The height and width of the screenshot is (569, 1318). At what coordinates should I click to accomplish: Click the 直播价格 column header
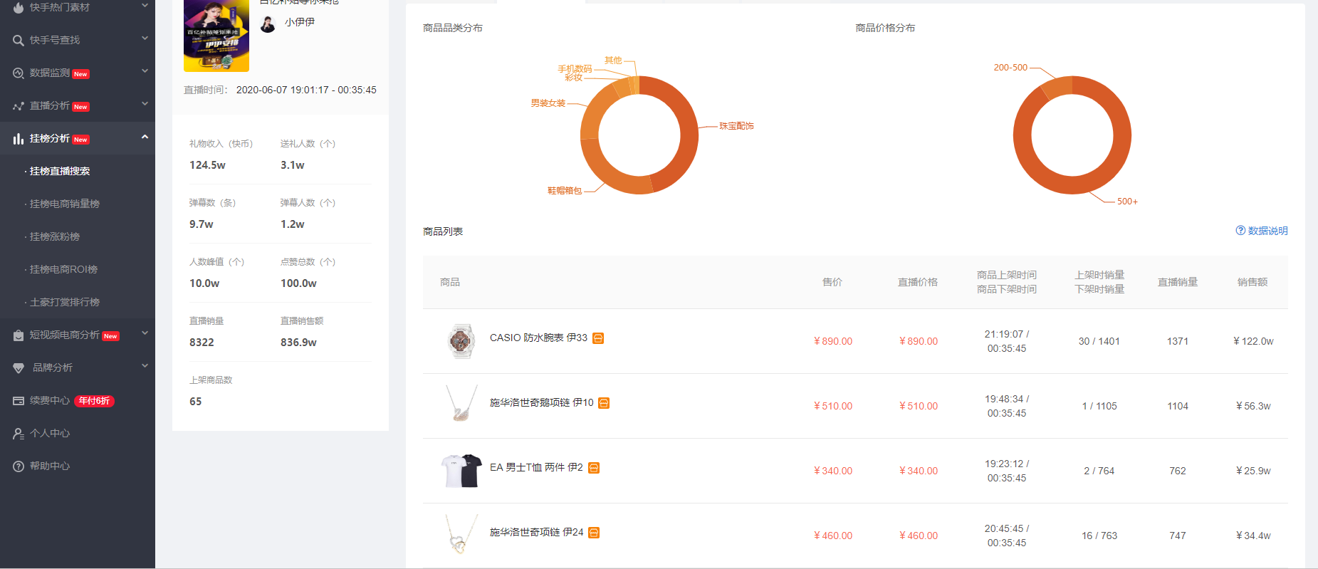918,282
